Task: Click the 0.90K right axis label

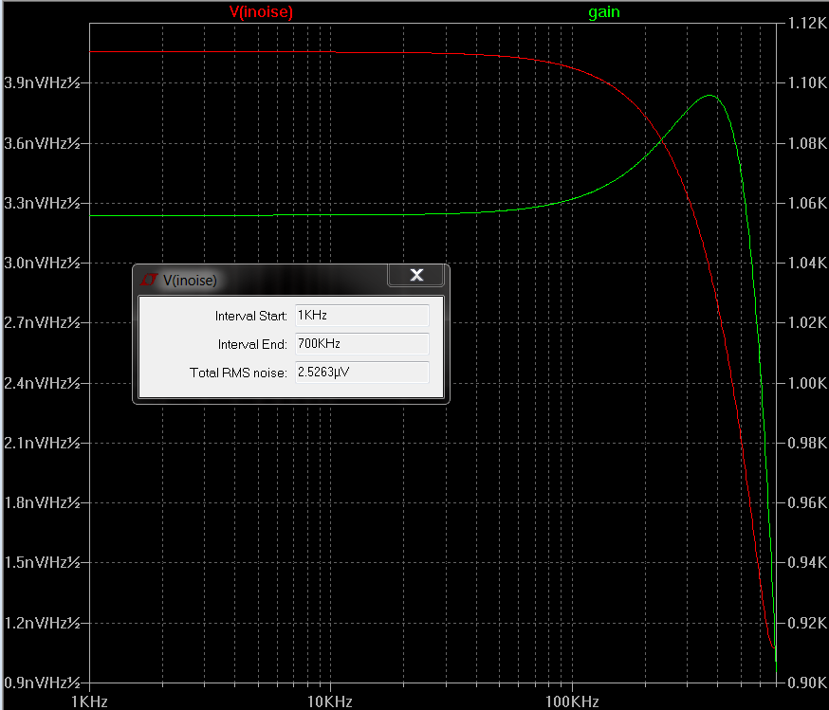Action: click(x=807, y=683)
